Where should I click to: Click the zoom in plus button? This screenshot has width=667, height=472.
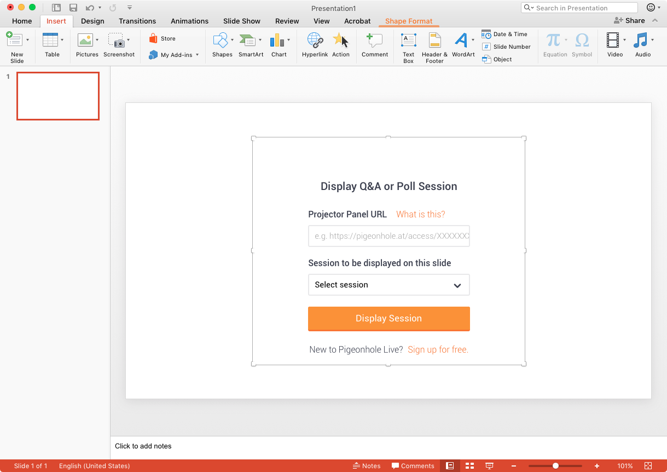tap(597, 466)
